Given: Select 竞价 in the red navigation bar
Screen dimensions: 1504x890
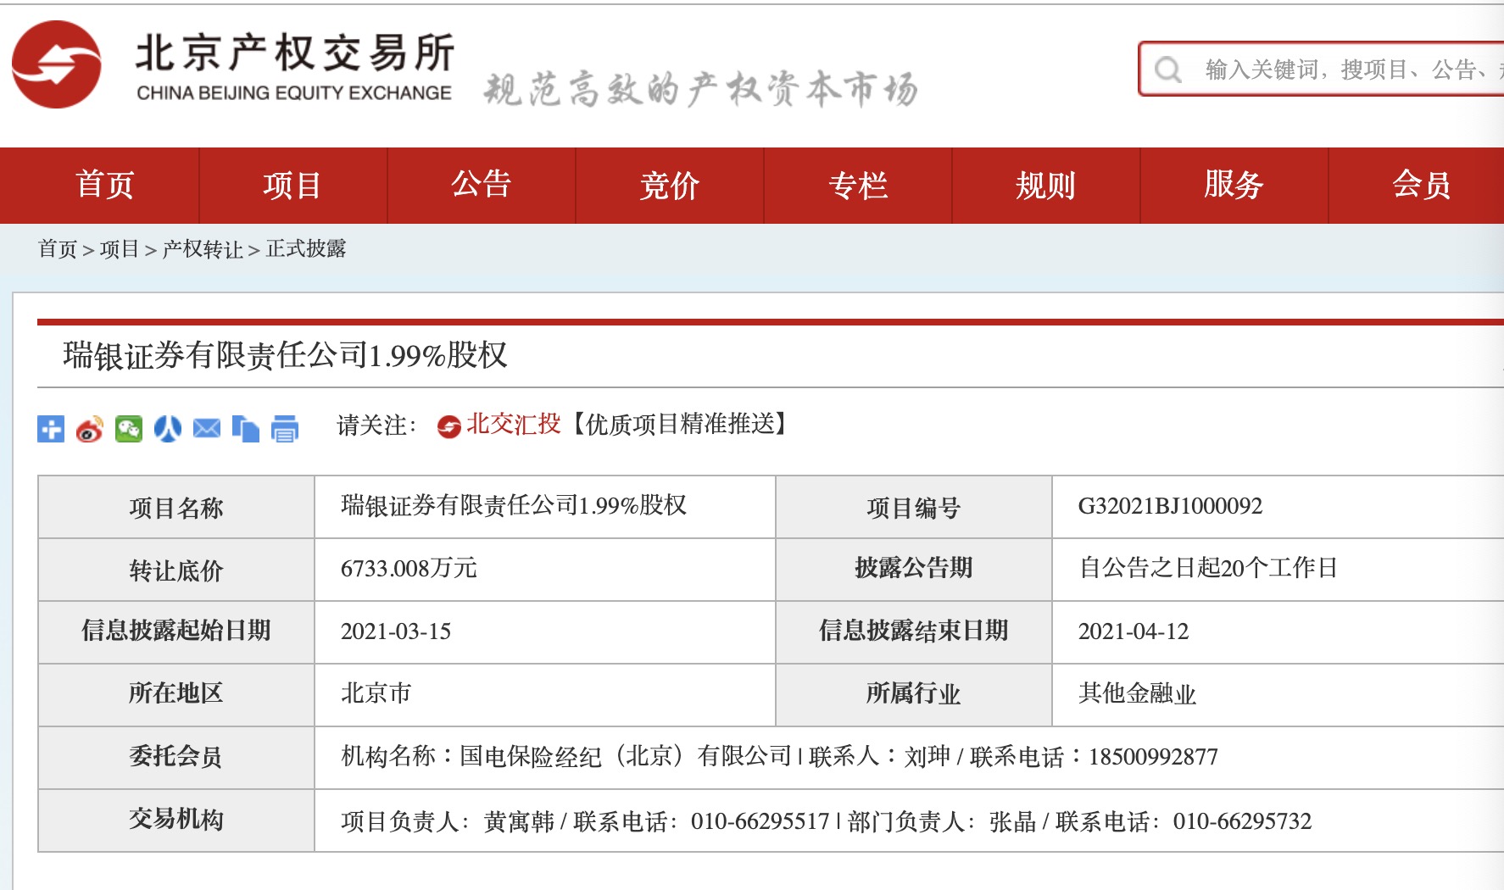Looking at the screenshot, I should [669, 186].
